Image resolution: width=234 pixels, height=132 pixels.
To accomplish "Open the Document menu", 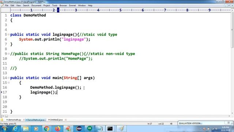I will [36, 5].
